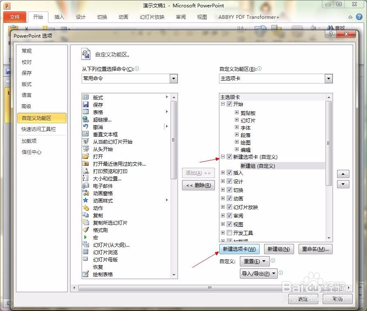Image resolution: width=367 pixels, height=311 pixels.
Task: Click the 格式刷 format painter icon
Action: pos(86,230)
